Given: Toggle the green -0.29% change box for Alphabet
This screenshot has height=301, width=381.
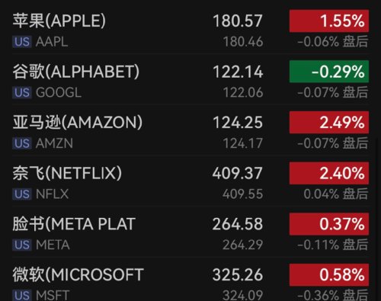Looking at the screenshot, I should tap(329, 72).
